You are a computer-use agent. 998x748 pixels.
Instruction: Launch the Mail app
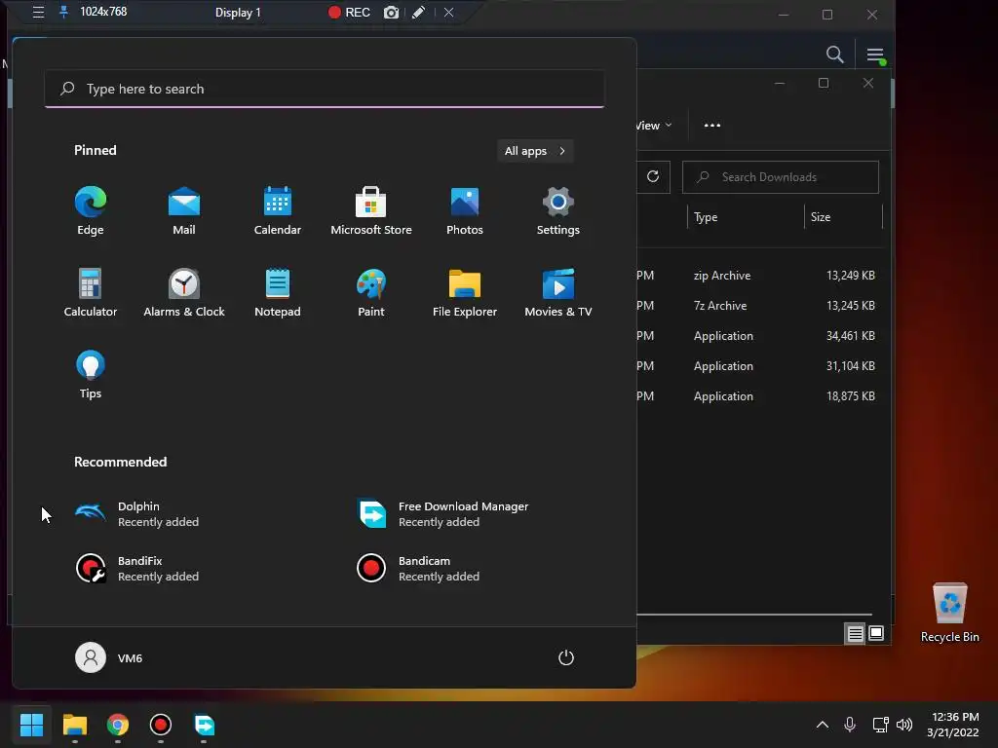coord(184,211)
